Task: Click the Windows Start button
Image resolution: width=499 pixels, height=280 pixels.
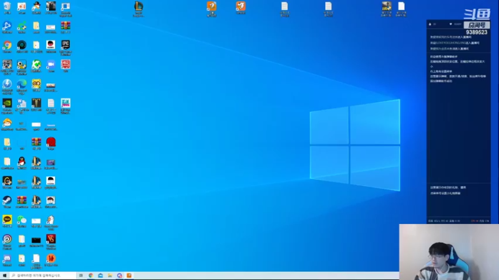Action: pos(4,276)
